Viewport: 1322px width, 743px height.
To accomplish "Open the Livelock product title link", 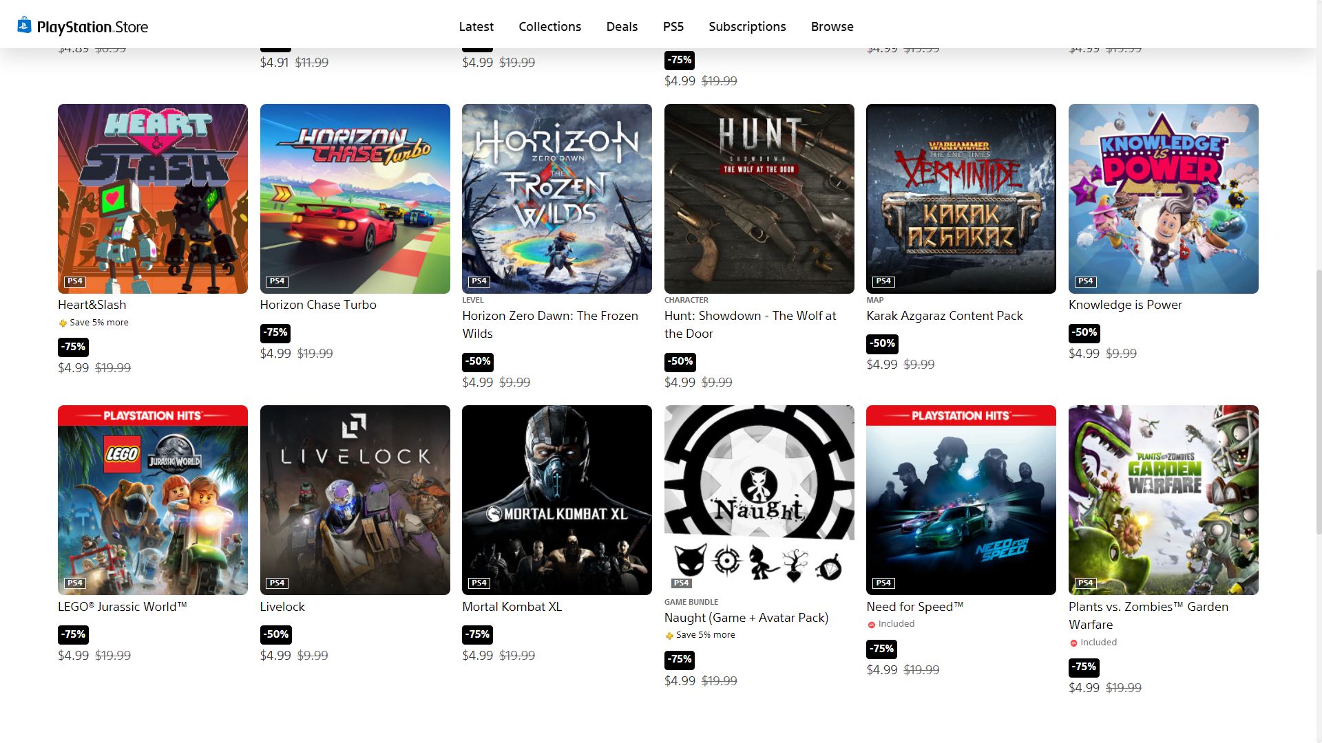I will pyautogui.click(x=282, y=607).
